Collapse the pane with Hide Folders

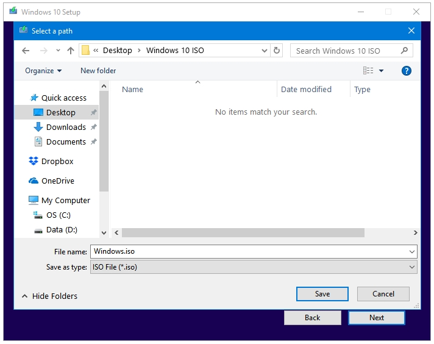coord(50,296)
